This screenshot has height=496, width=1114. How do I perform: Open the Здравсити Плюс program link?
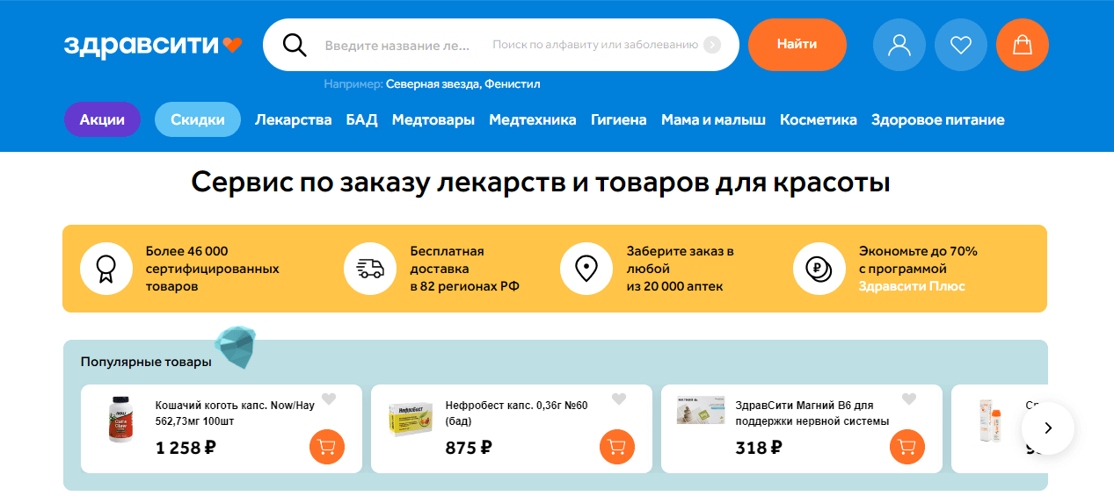912,286
